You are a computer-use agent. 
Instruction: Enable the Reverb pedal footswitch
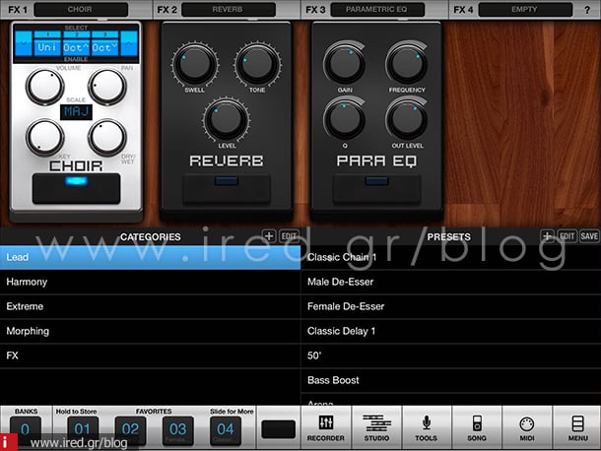pos(227,188)
